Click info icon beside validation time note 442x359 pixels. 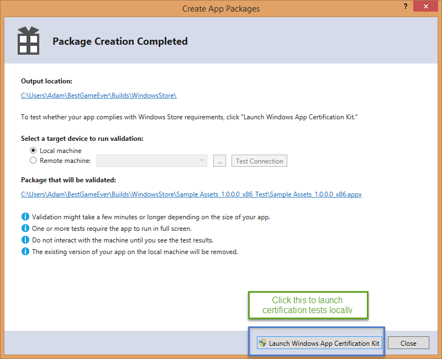25,217
